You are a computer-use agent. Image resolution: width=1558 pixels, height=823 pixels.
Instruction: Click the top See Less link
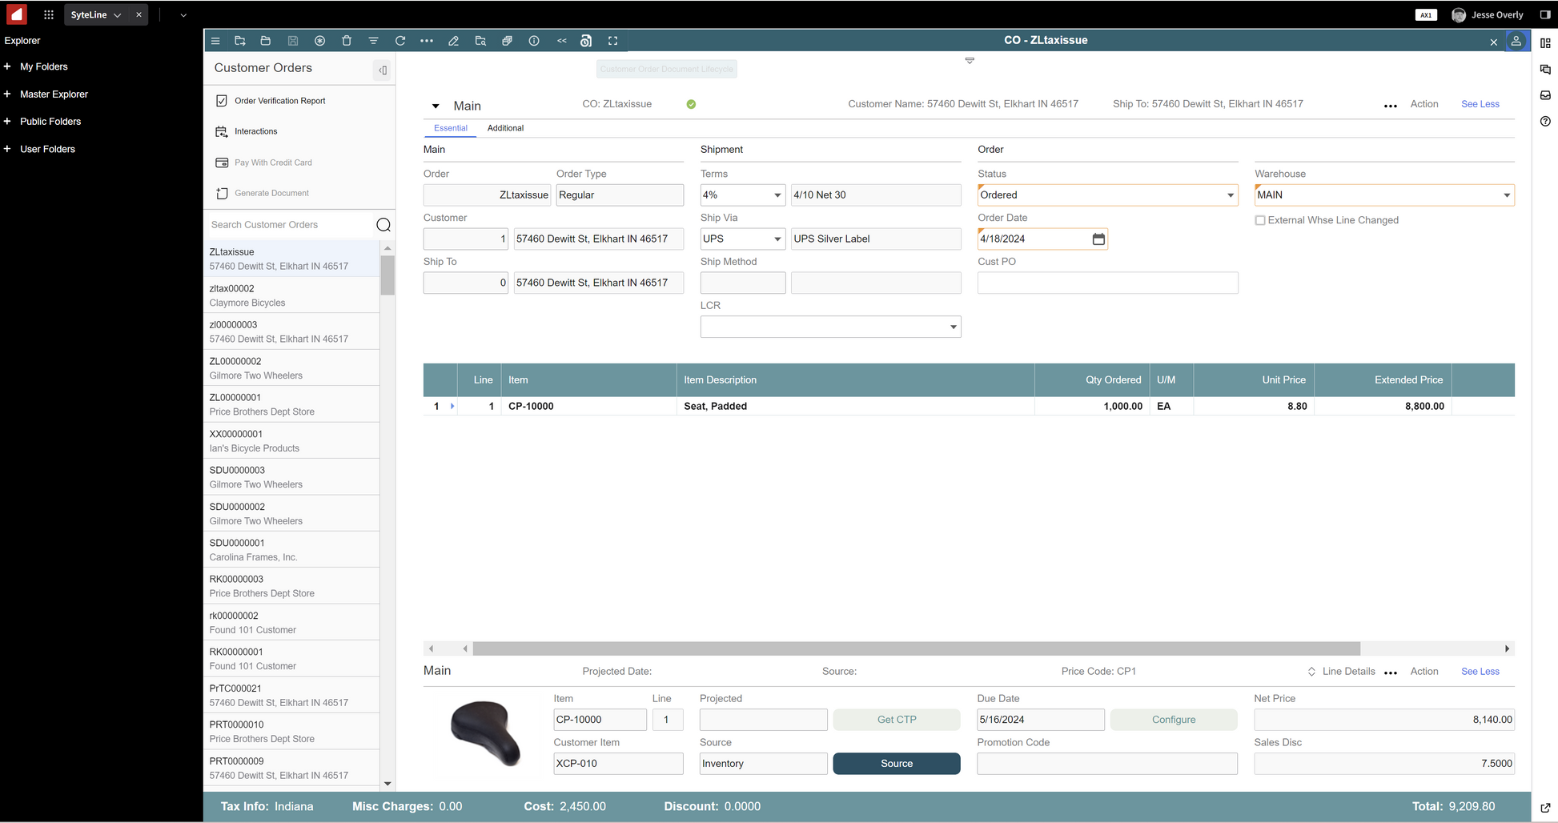[1480, 104]
